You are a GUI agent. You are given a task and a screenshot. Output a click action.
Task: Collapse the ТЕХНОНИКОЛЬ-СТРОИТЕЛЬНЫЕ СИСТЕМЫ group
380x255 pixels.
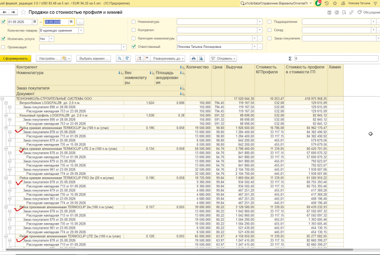tap(2, 99)
